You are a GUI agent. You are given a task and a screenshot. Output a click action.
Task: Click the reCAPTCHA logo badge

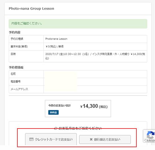click(150, 135)
